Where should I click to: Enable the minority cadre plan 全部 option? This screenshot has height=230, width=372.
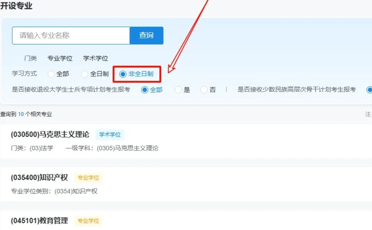pyautogui.click(x=369, y=90)
